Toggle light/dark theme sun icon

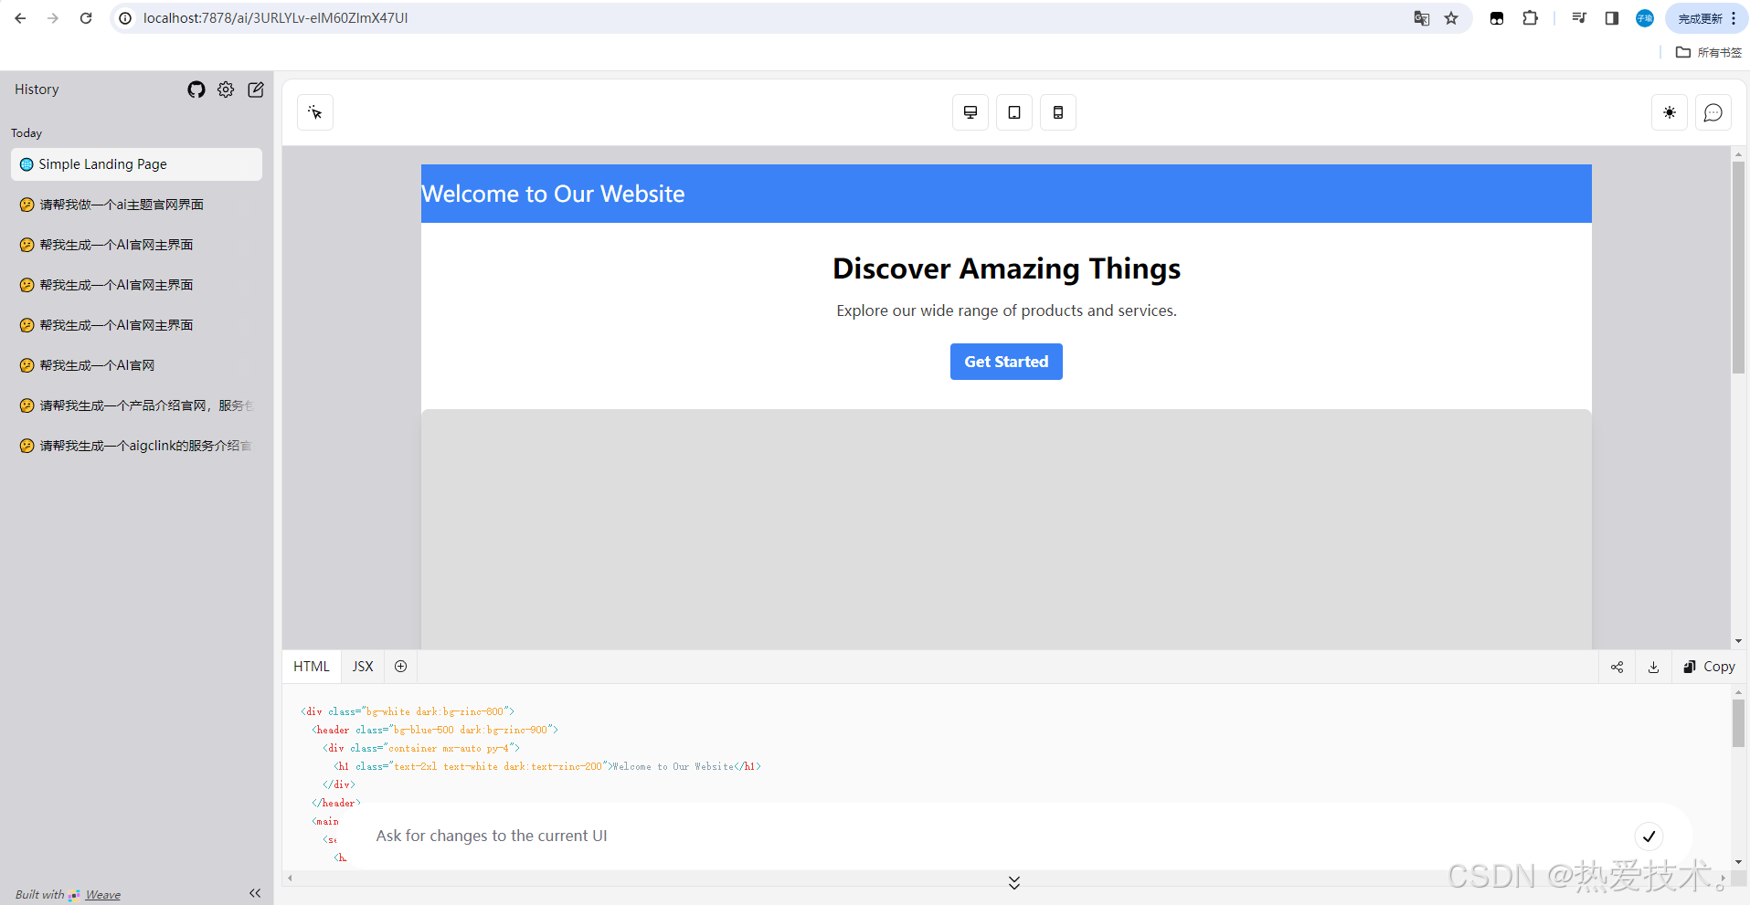click(1670, 112)
